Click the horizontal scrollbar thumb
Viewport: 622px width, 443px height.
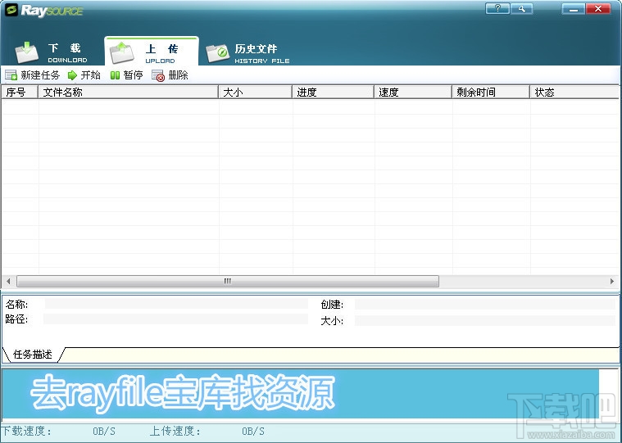[x=228, y=282]
